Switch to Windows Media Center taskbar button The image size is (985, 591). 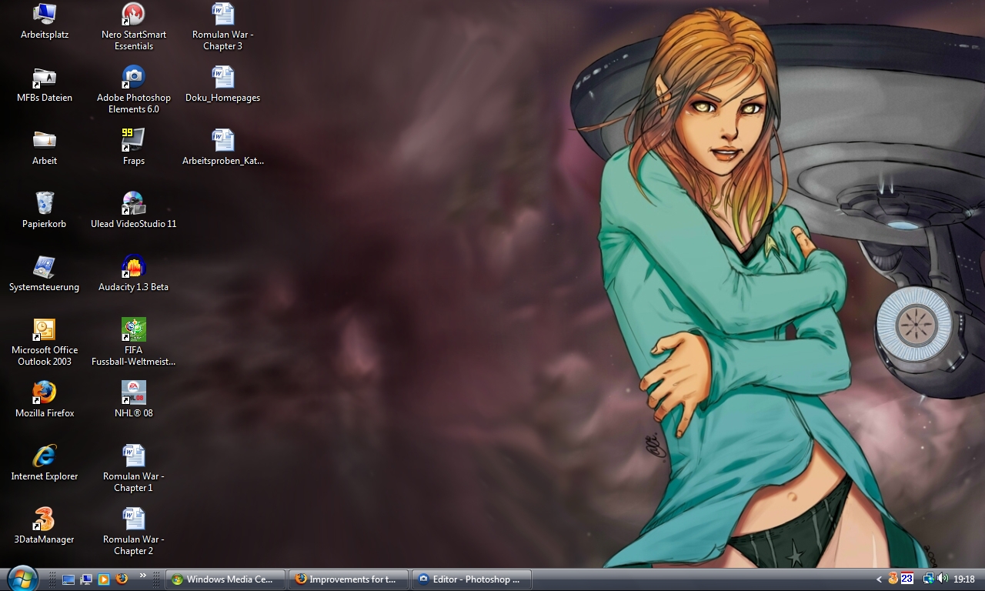225,579
